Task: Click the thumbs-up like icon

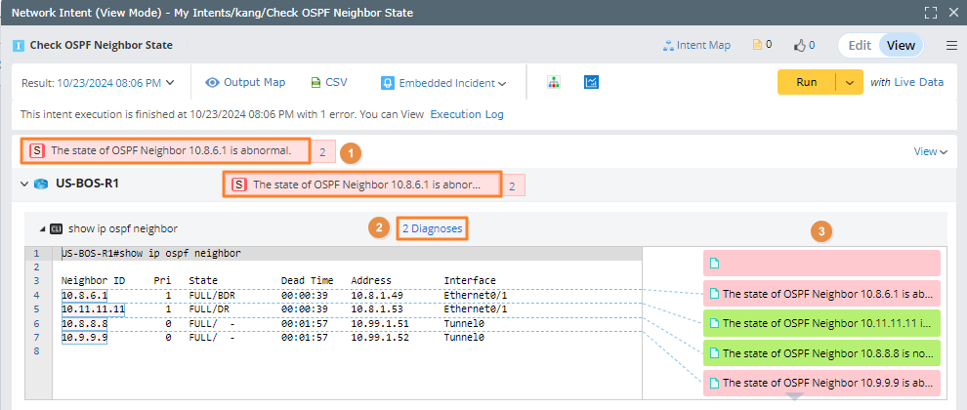Action: 800,45
